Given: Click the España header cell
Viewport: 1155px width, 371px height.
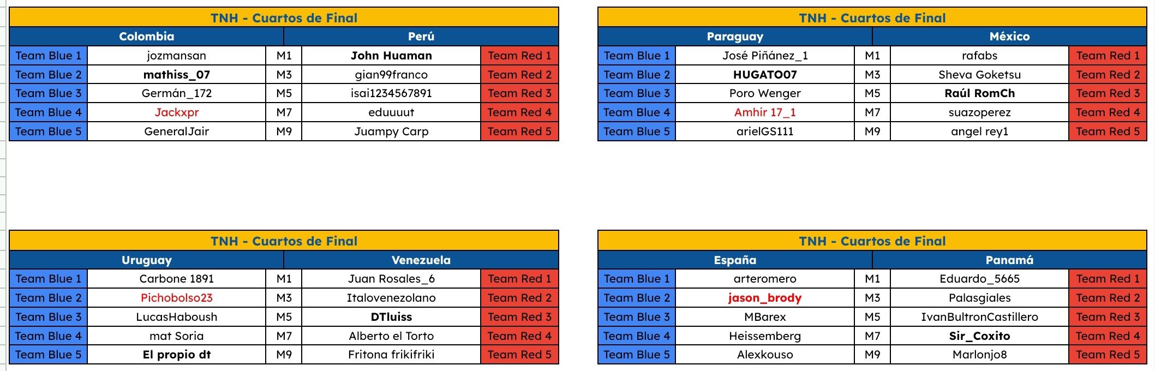Looking at the screenshot, I should [x=735, y=260].
